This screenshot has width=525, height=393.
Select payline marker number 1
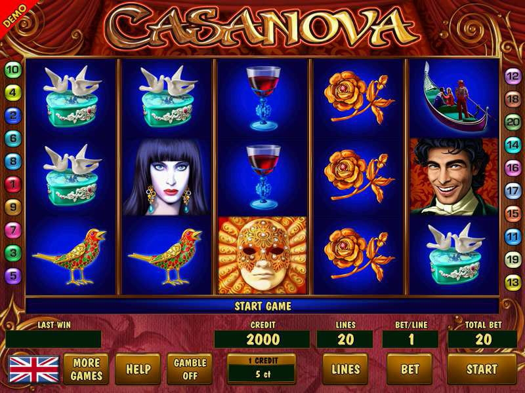click(x=13, y=184)
